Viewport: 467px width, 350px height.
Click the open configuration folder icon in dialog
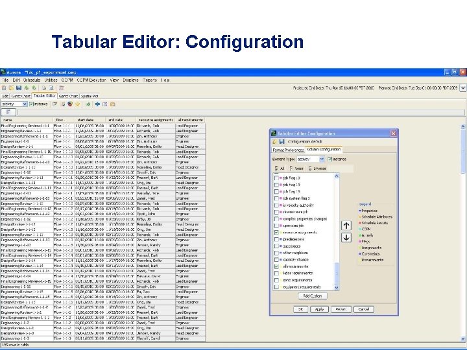[x=274, y=142]
